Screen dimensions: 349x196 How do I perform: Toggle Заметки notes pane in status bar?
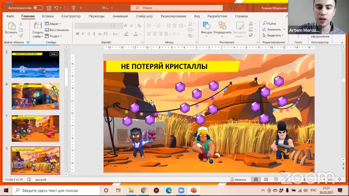[238, 179]
